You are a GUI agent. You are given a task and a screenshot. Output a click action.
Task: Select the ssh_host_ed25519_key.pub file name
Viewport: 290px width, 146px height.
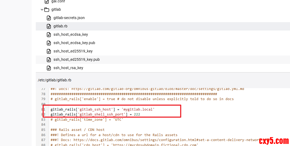click(x=76, y=60)
